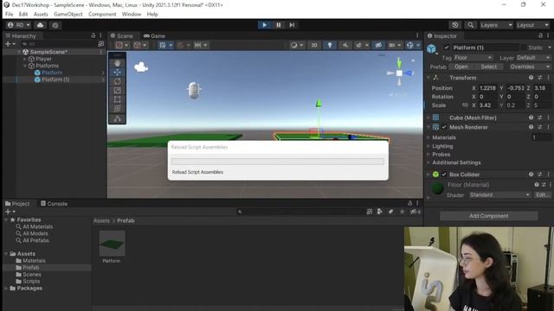The image size is (554, 311).
Task: Open Transform component help icon
Action: pyautogui.click(x=531, y=78)
